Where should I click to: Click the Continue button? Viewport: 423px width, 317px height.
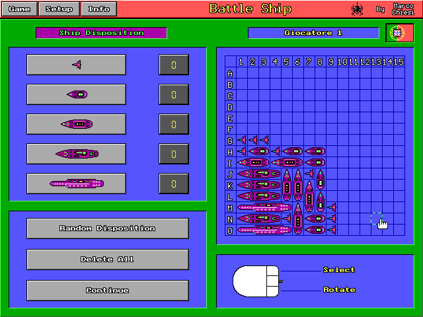pos(108,291)
